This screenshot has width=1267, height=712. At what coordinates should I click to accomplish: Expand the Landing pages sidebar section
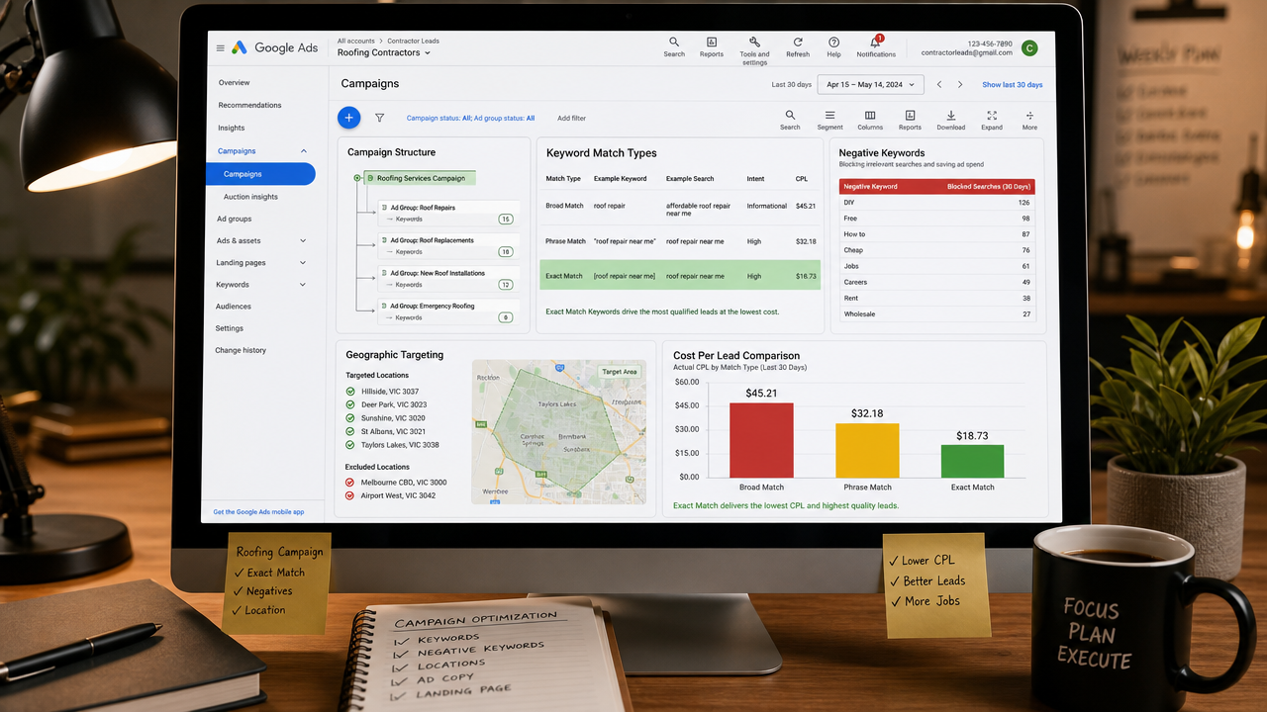[x=302, y=263]
